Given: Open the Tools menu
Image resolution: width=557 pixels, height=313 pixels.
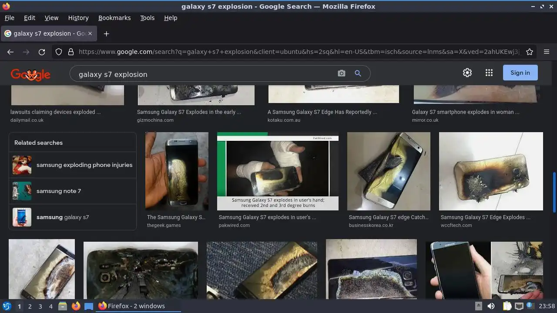Looking at the screenshot, I should (x=147, y=18).
